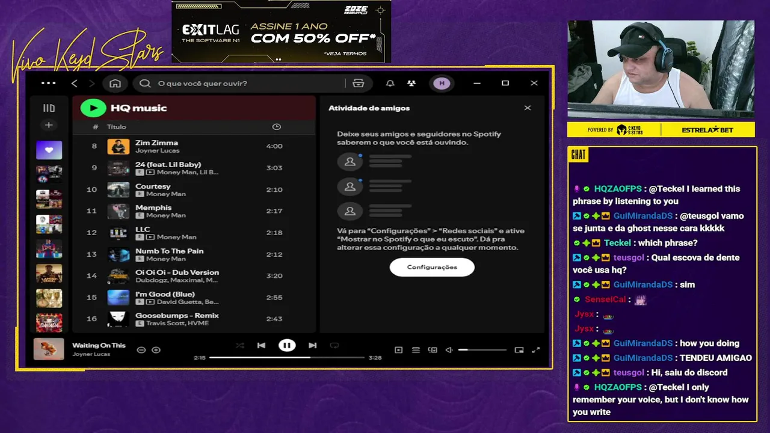Sort by the duration clock icon
The width and height of the screenshot is (770, 433).
click(276, 127)
